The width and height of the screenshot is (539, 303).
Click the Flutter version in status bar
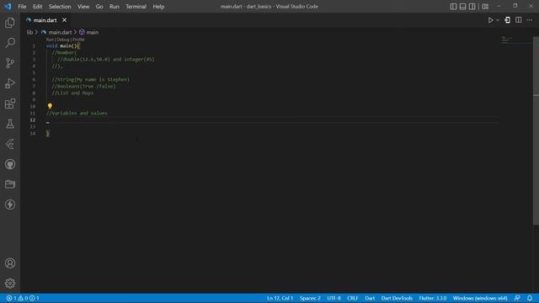coord(432,298)
